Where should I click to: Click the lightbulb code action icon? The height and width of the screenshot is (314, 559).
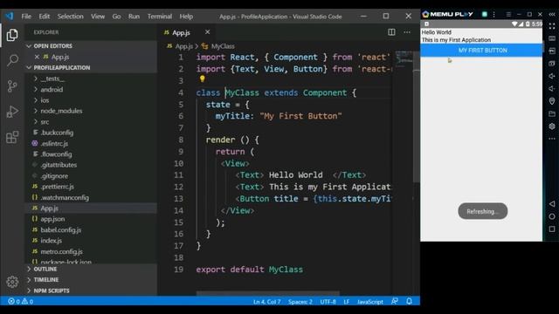coord(202,78)
